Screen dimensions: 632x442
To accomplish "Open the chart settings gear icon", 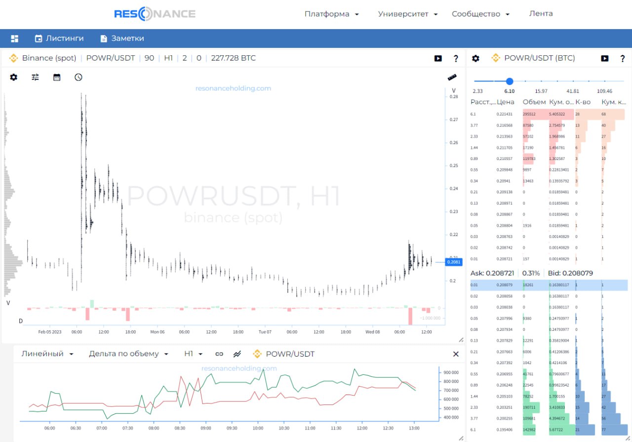I will (x=14, y=77).
